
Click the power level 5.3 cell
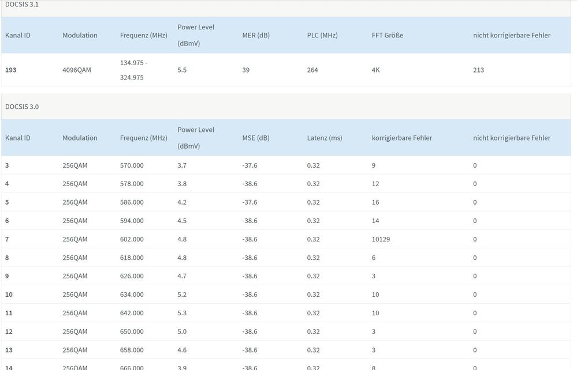[182, 313]
